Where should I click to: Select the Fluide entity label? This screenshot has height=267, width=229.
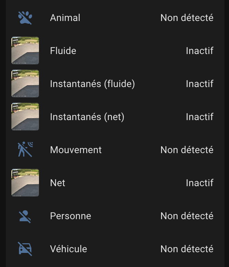(x=63, y=51)
